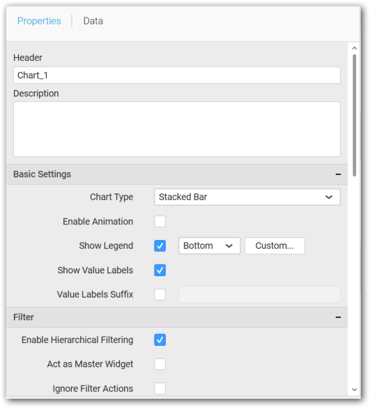Select the Properties tab
Image resolution: width=370 pixels, height=408 pixels.
[39, 21]
